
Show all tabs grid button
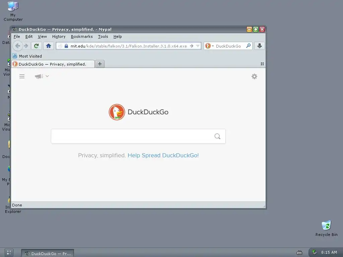262,64
